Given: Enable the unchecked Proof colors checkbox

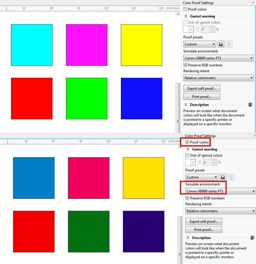Looking at the screenshot, I should pyautogui.click(x=185, y=9).
